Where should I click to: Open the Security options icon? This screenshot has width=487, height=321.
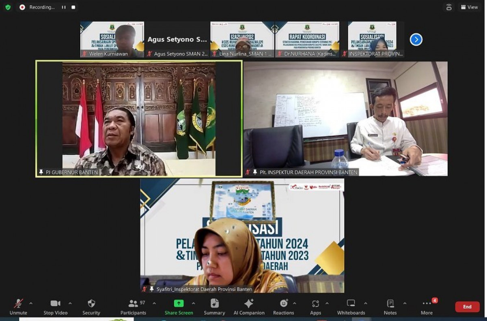91,303
